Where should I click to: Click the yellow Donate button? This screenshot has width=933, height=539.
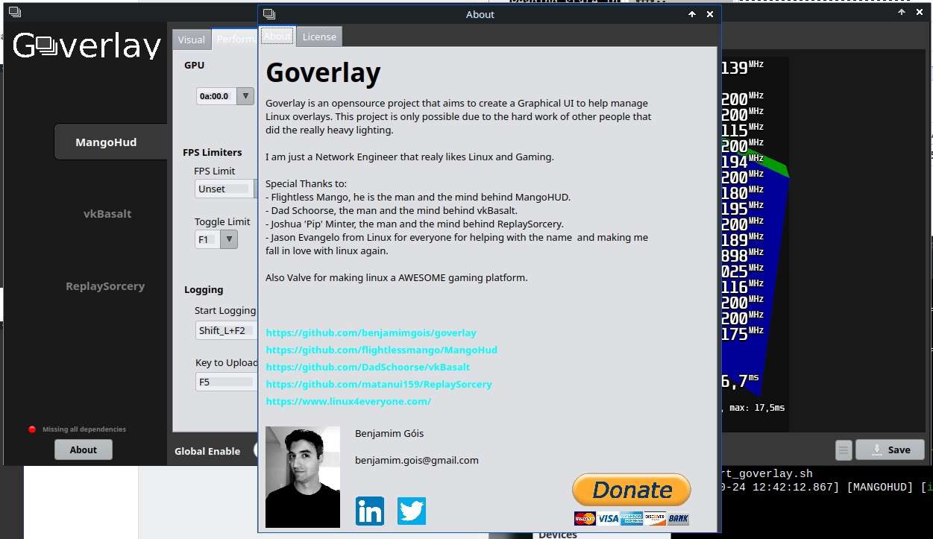click(631, 490)
